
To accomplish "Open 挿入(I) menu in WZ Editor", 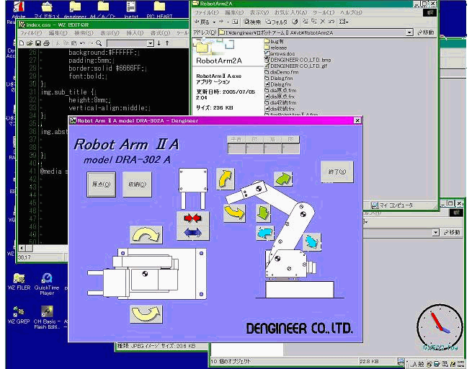I will pos(135,33).
